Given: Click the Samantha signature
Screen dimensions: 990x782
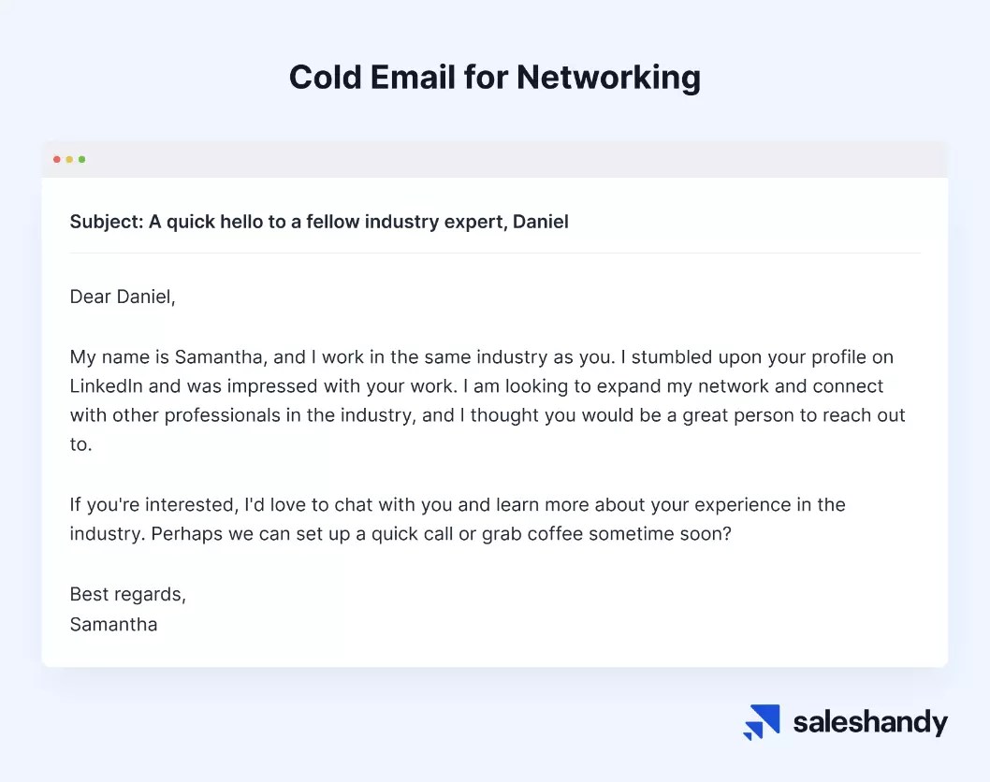Looking at the screenshot, I should click(x=113, y=624).
